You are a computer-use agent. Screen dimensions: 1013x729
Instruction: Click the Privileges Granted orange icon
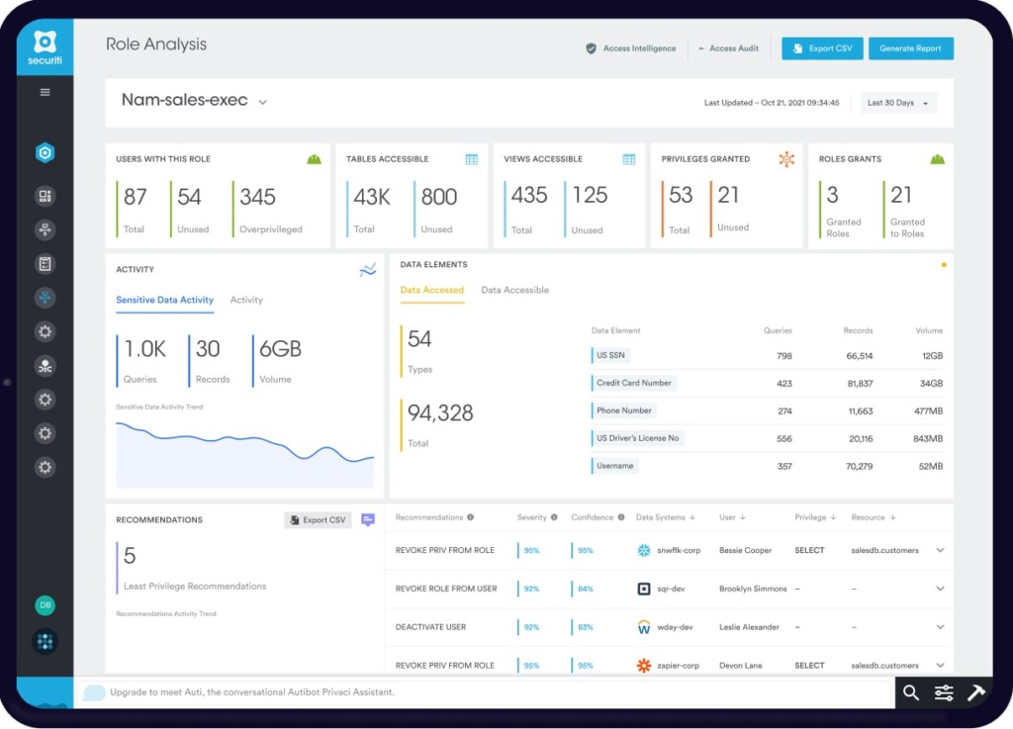(x=786, y=159)
